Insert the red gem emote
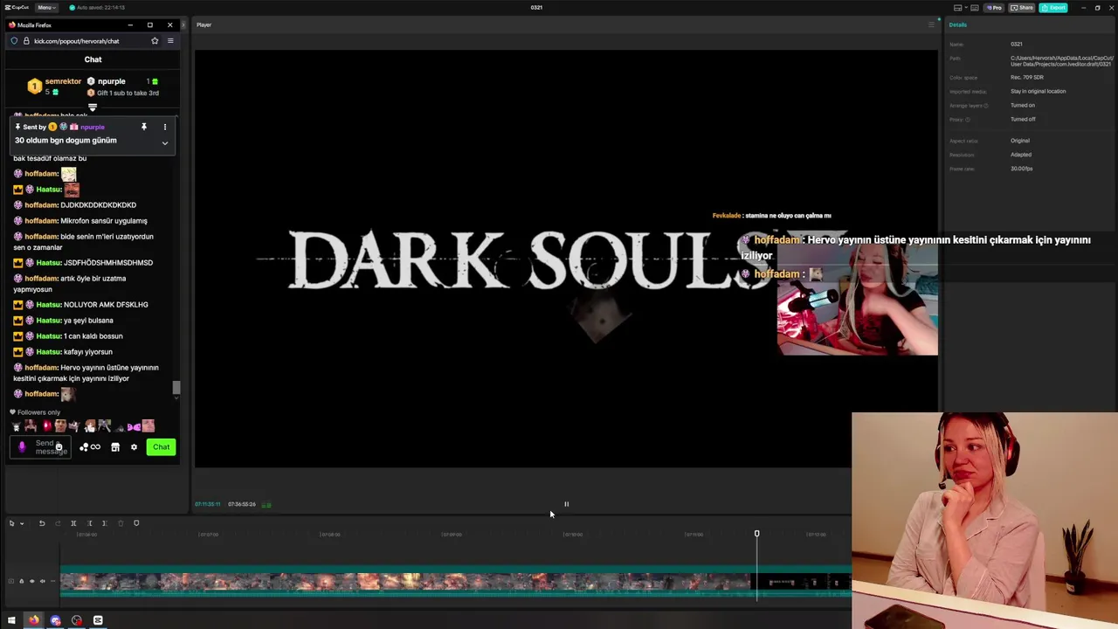 click(x=46, y=426)
